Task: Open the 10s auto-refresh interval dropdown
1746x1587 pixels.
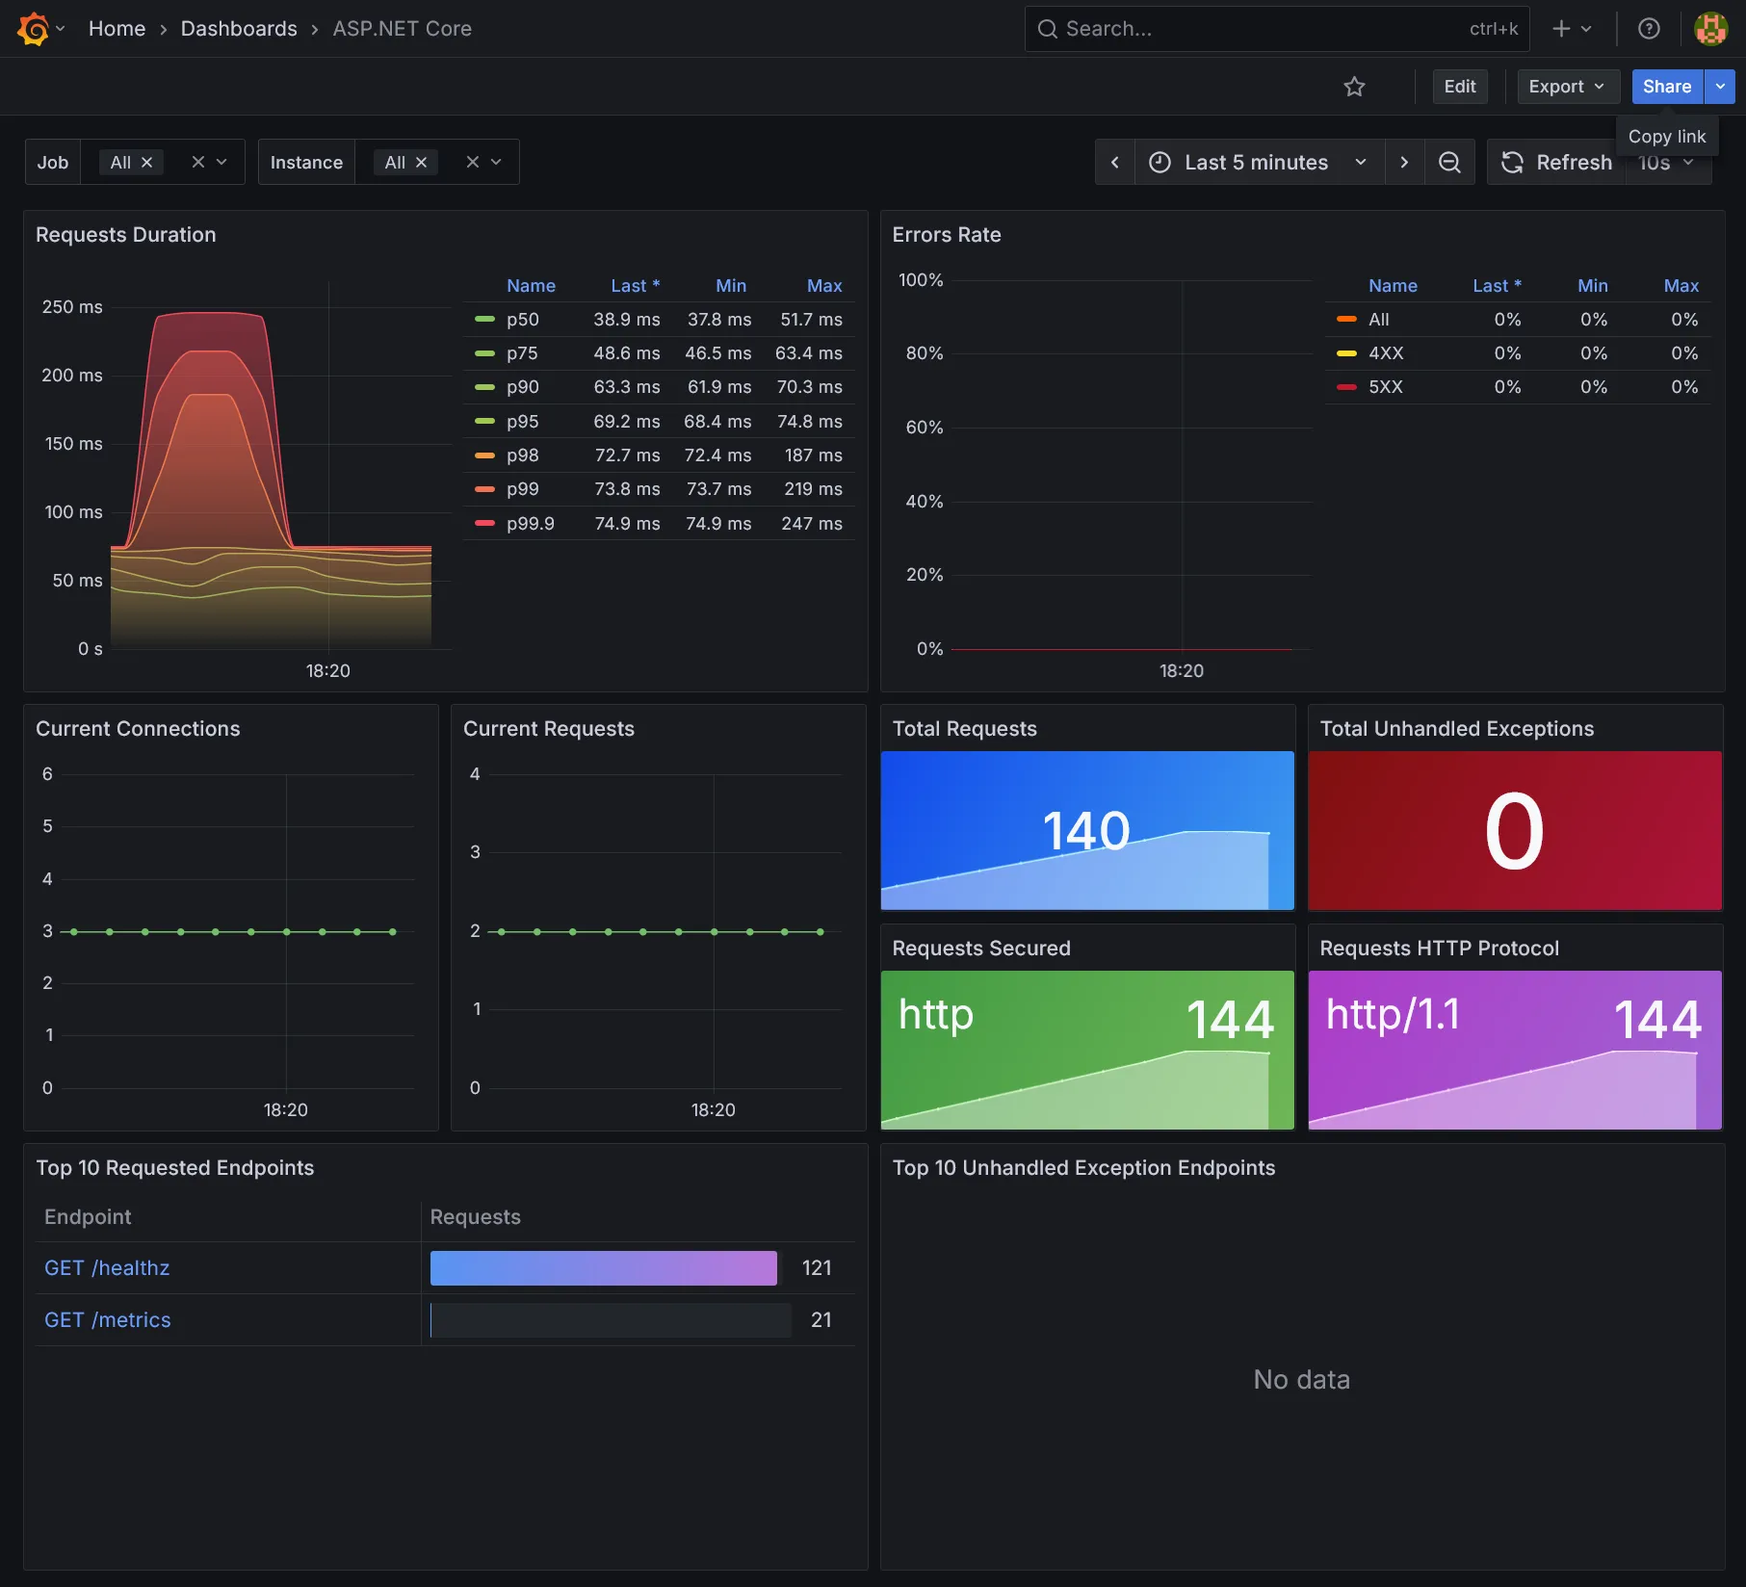Action: 1667,162
